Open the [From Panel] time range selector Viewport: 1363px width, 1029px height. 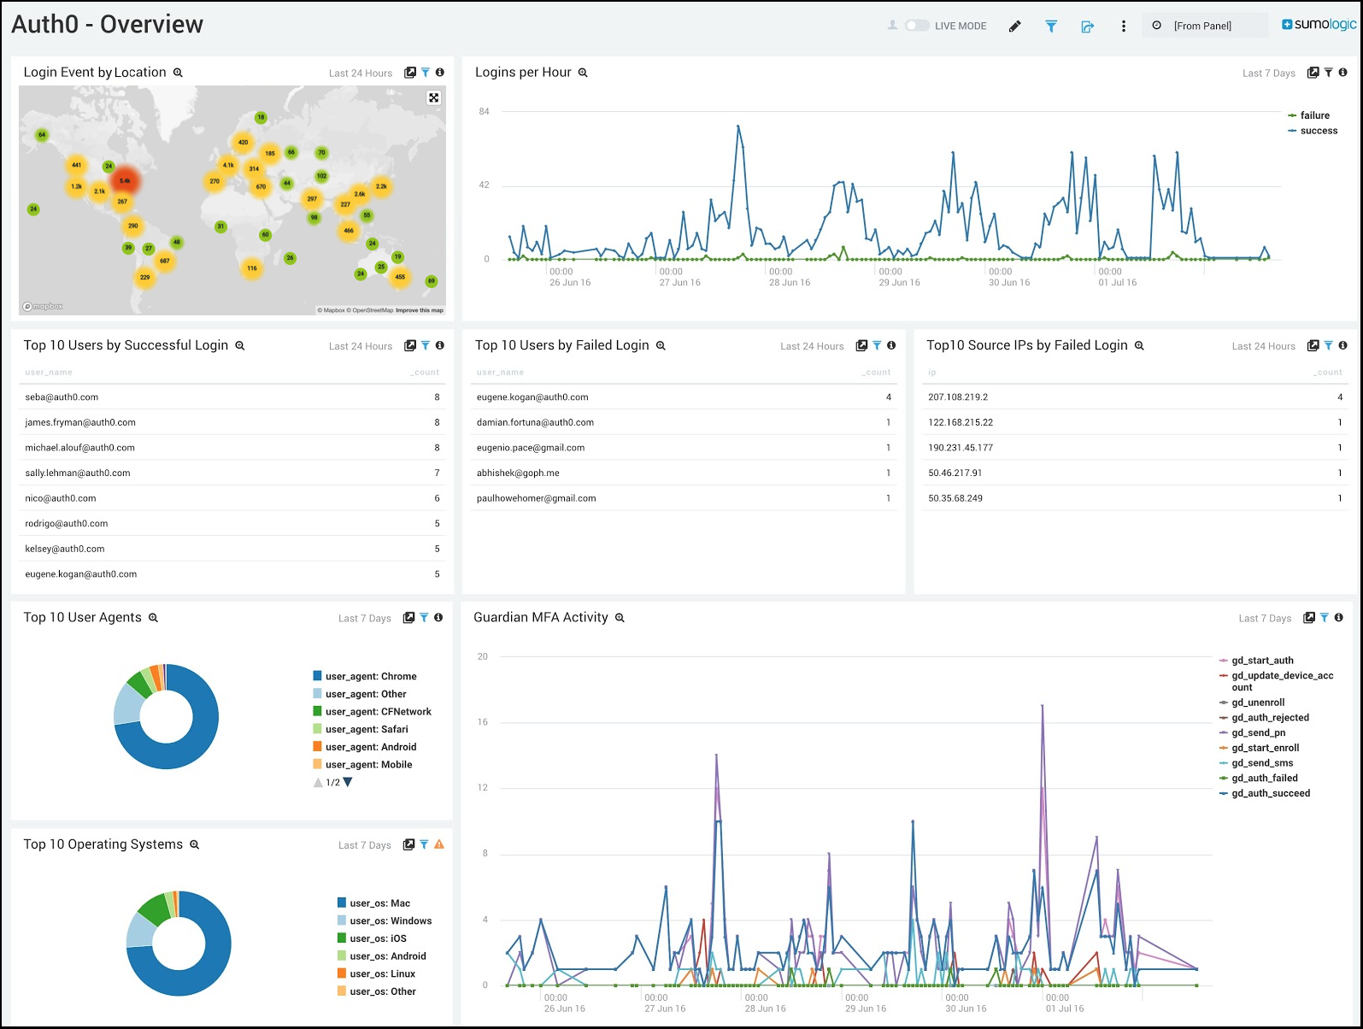pyautogui.click(x=1205, y=26)
